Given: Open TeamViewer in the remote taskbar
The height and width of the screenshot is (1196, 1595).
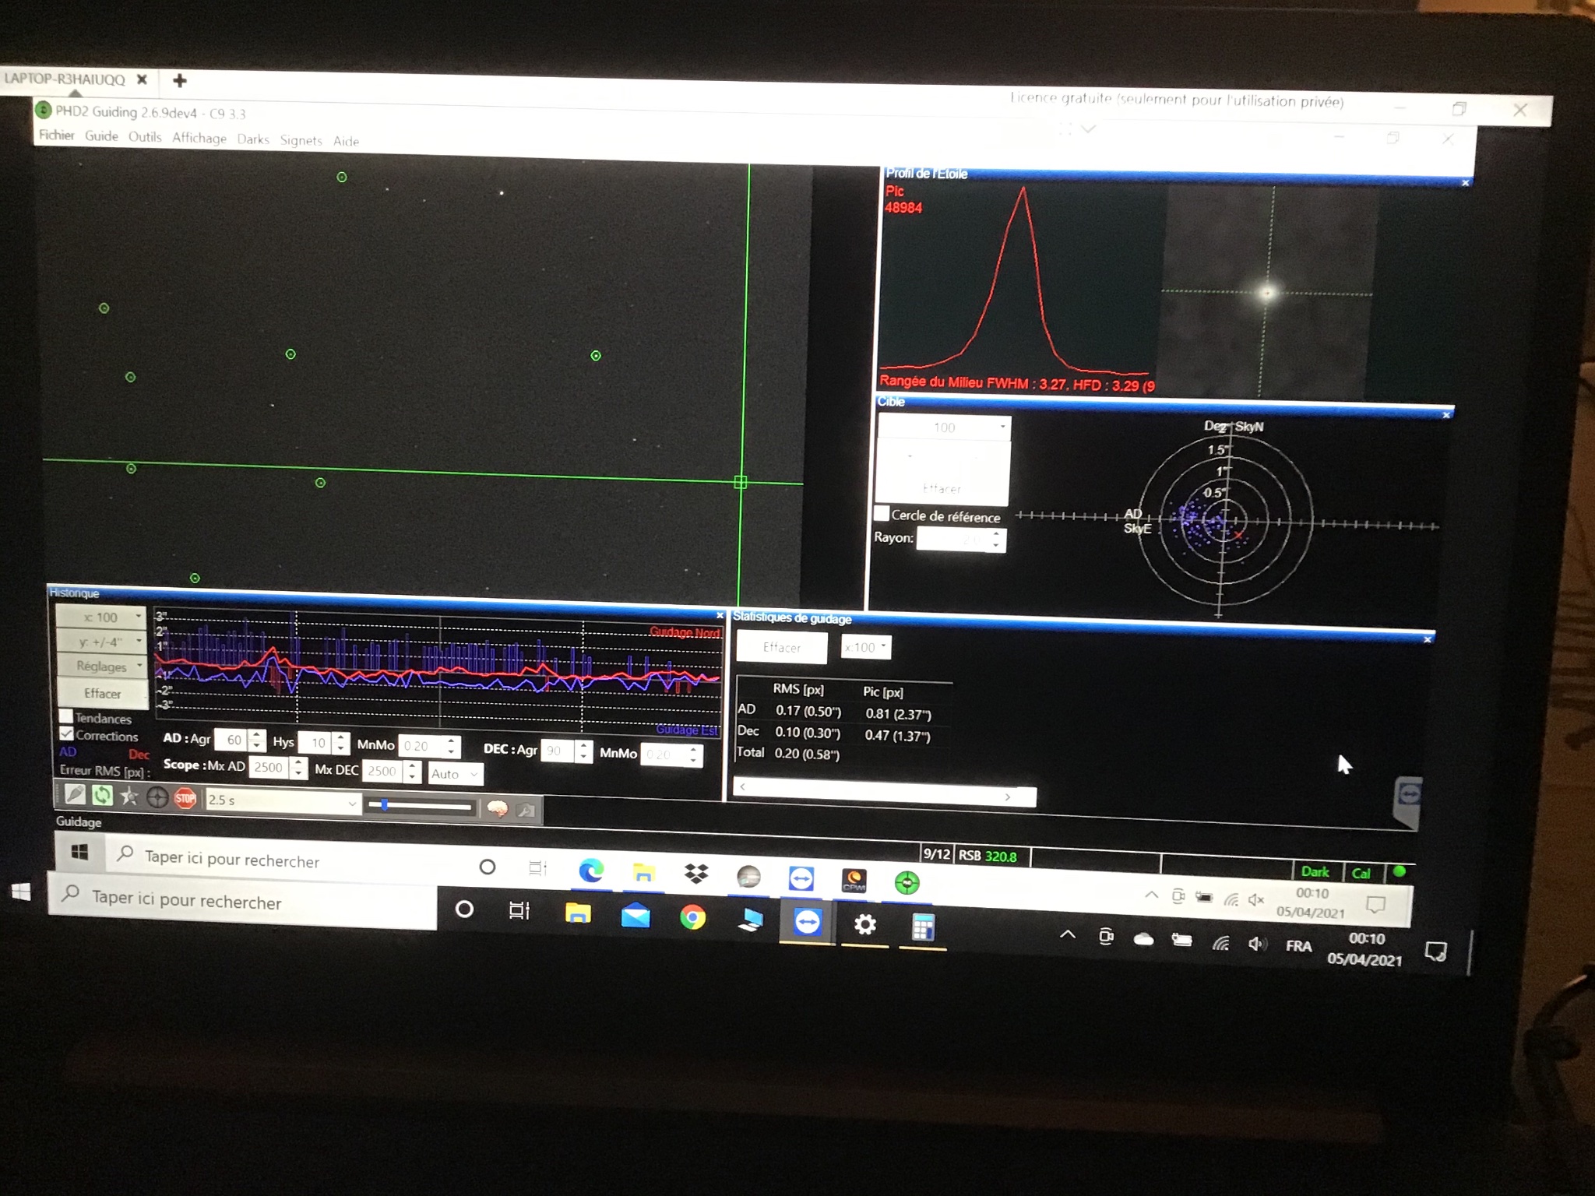Looking at the screenshot, I should (x=801, y=878).
